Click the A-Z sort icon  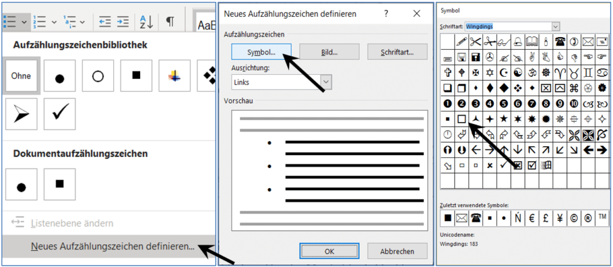(146, 22)
